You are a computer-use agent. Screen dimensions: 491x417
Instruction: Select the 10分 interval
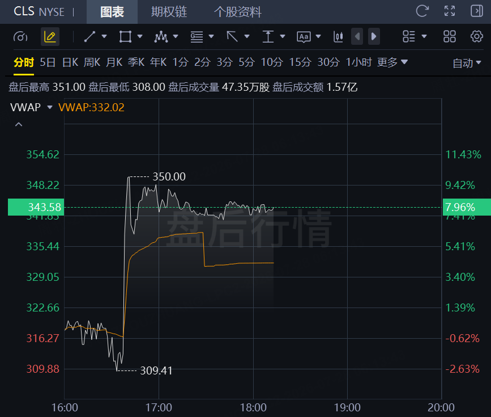pos(272,62)
